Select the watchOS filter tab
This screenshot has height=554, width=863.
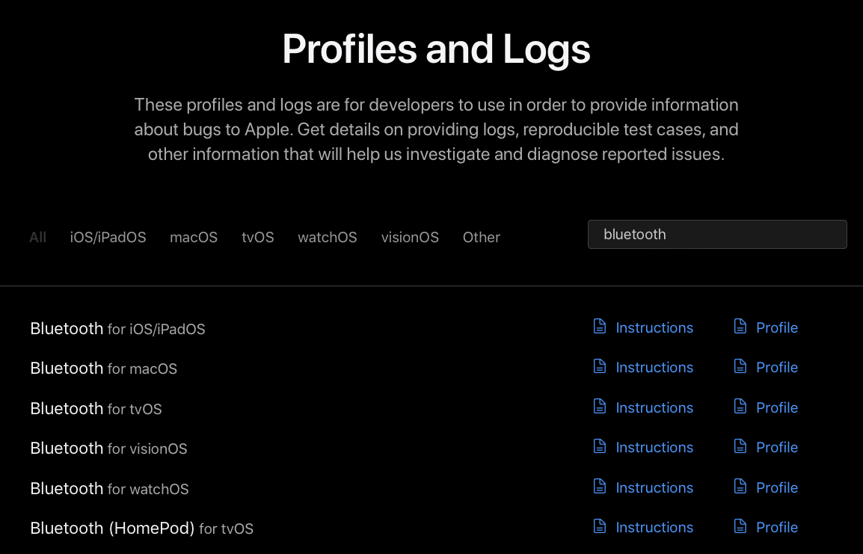pos(328,237)
